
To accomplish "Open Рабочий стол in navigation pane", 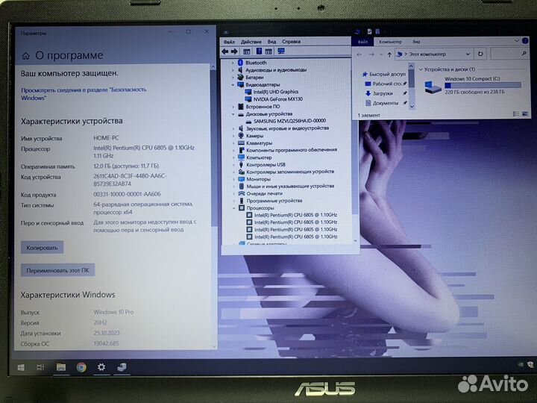I will click(383, 84).
